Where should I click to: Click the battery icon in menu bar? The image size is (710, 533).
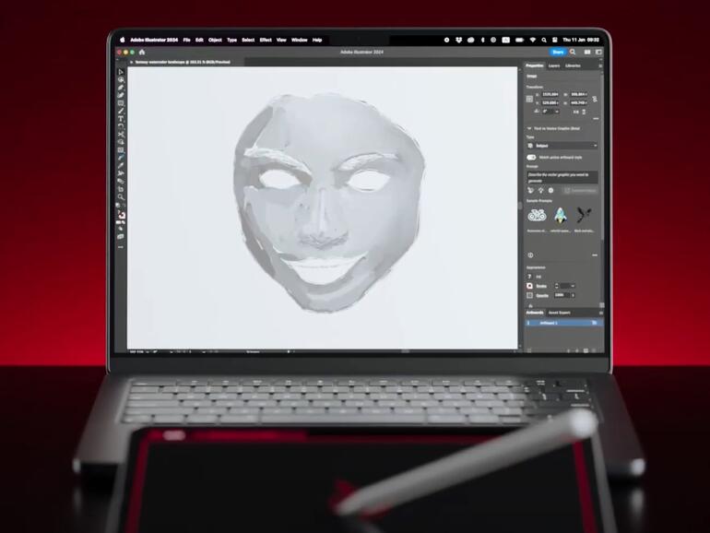point(519,40)
